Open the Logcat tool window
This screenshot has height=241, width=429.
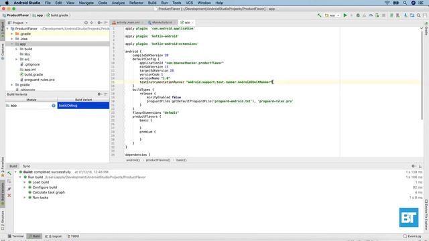point(54,236)
